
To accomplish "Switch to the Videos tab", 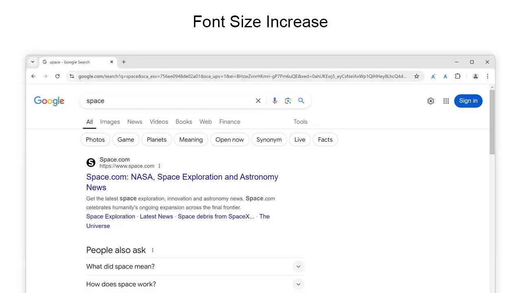I will tap(159, 122).
